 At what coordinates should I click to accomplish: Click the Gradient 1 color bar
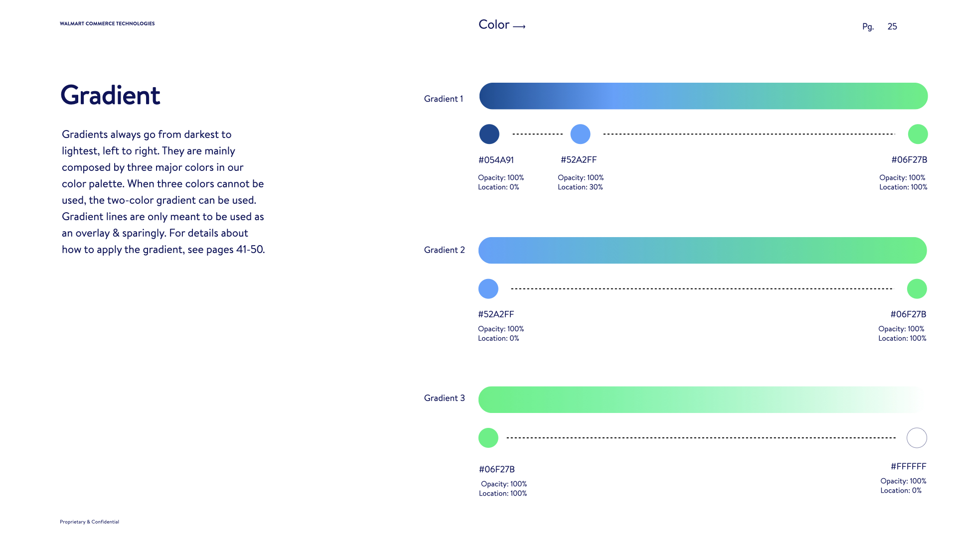point(703,96)
